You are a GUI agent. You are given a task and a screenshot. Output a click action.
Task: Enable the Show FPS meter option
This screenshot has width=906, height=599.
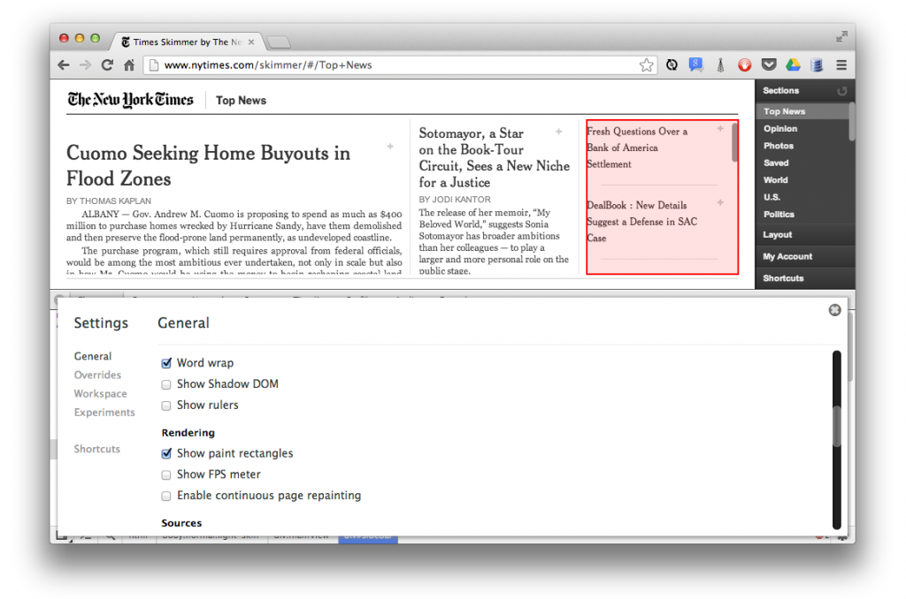166,474
